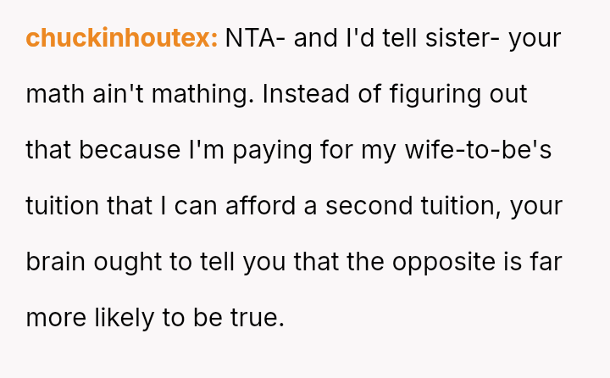610x378 pixels.
Task: Click the word "mathing." in the comment
Action: click(203, 94)
